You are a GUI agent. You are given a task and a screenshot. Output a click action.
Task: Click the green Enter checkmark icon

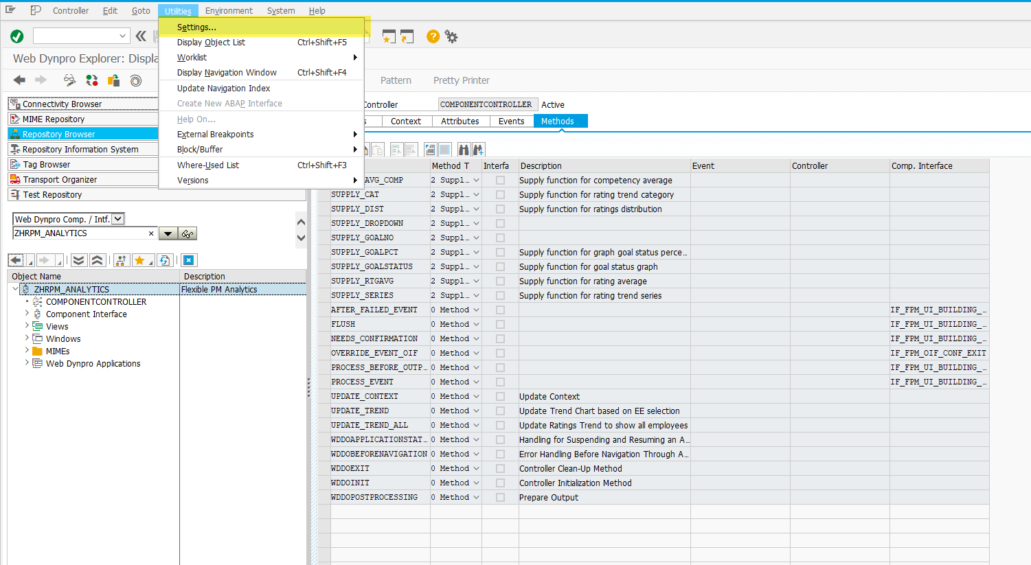pyautogui.click(x=17, y=36)
